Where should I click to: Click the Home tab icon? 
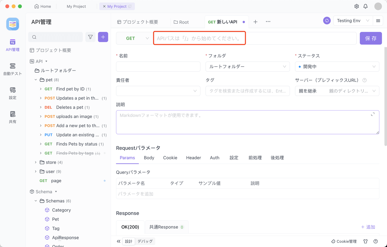click(x=37, y=6)
